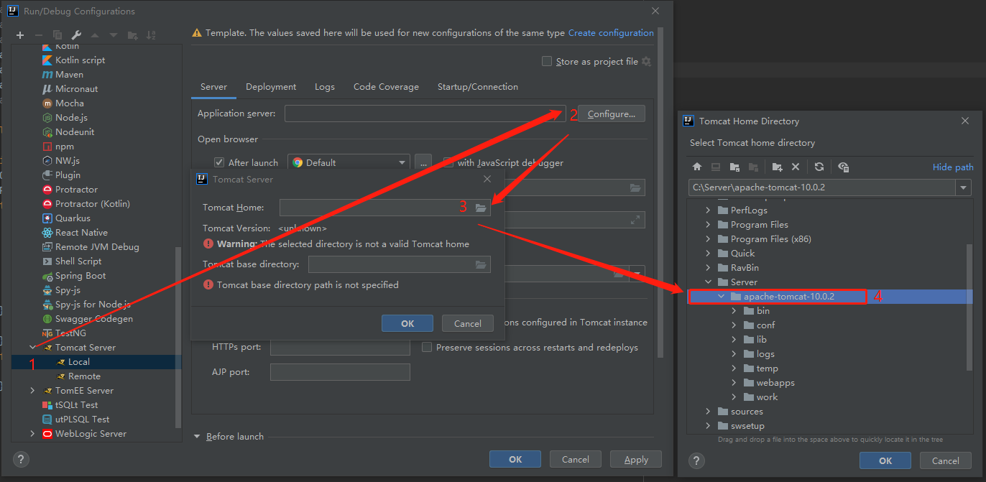Click the ellipsis button next to browser selector
Screen dimensions: 986x482
point(423,162)
